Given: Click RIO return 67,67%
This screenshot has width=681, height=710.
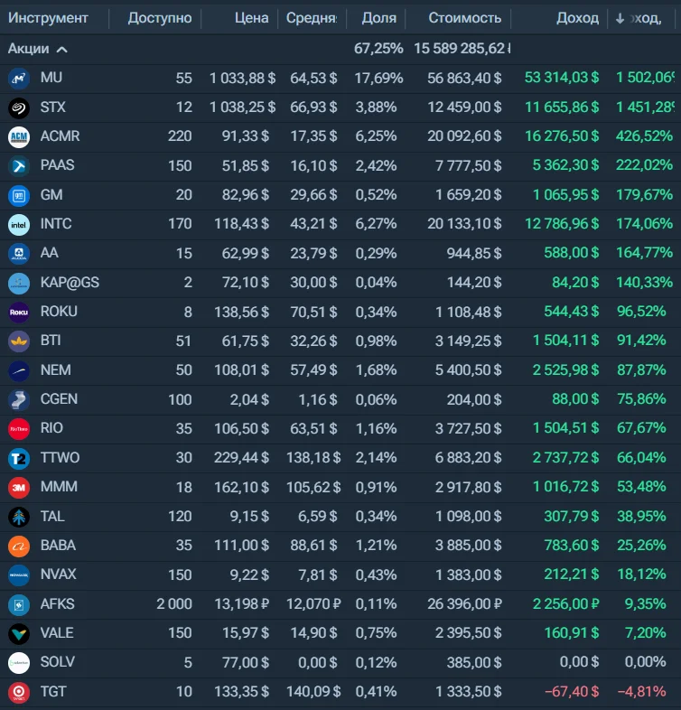Looking at the screenshot, I should pyautogui.click(x=641, y=428).
